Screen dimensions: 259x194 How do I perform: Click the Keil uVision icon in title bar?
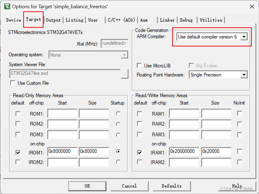(7, 7)
